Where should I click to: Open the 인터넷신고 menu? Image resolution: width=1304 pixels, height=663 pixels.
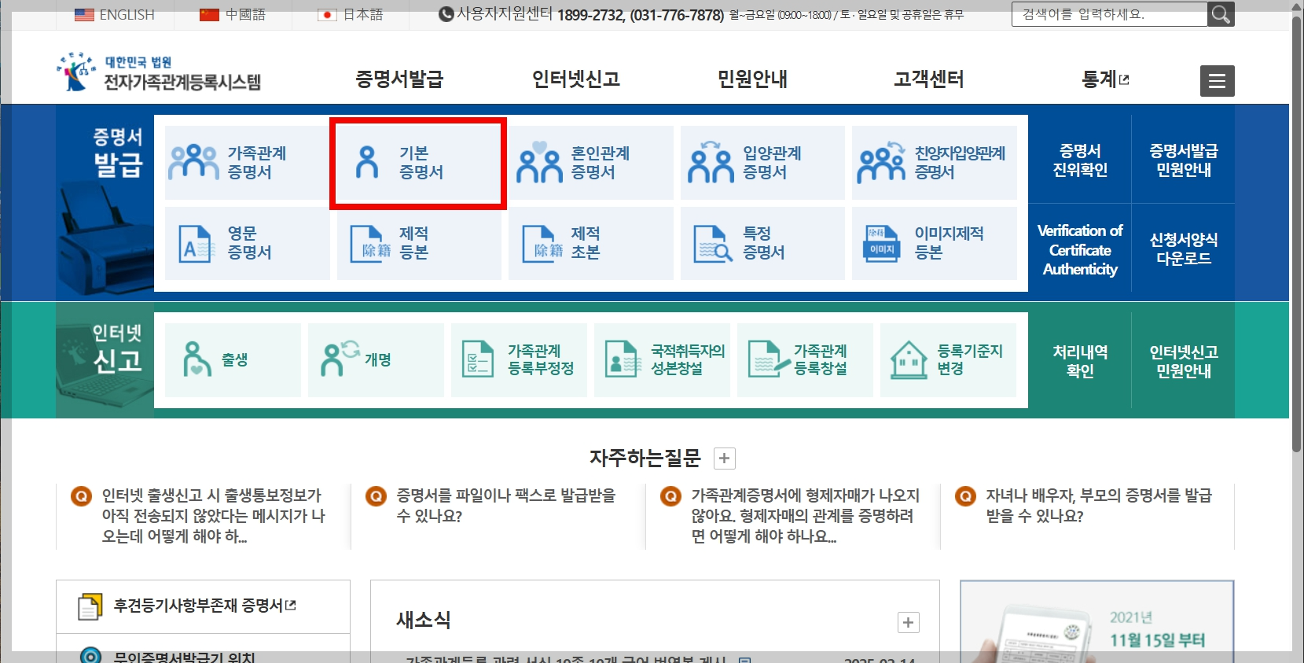(576, 79)
